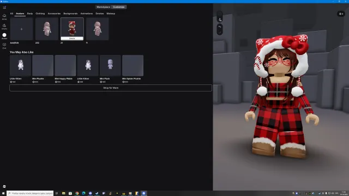Open Steam from the taskbar
This screenshot has height=196, width=349.
point(97,193)
